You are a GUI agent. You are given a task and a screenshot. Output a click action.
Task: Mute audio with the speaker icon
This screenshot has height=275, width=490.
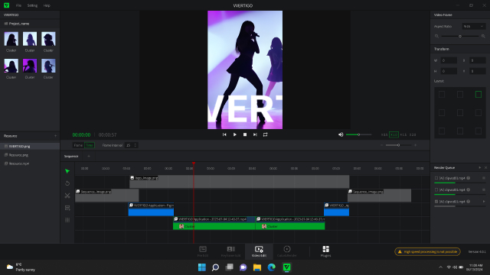tap(341, 134)
